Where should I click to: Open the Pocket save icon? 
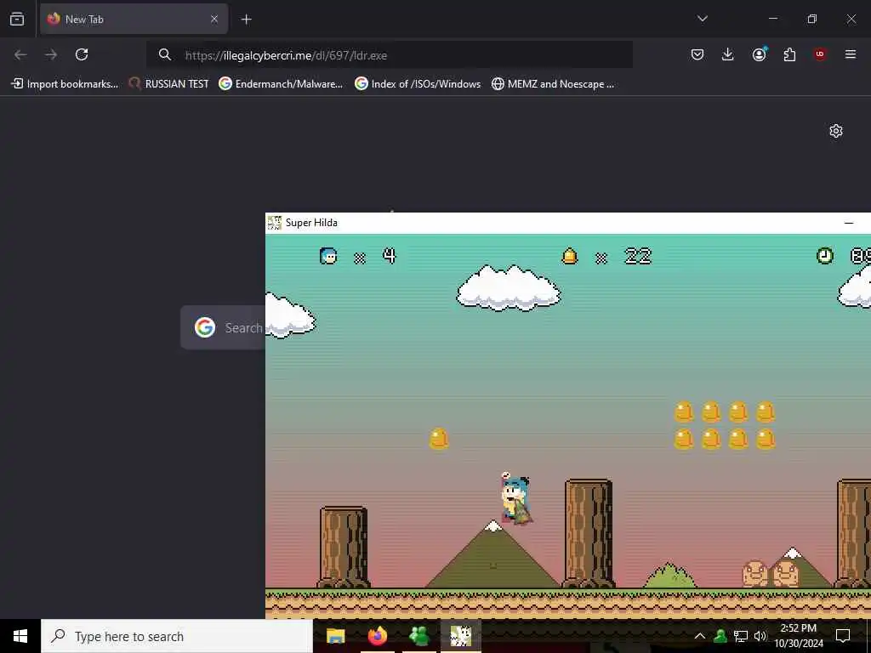697,54
